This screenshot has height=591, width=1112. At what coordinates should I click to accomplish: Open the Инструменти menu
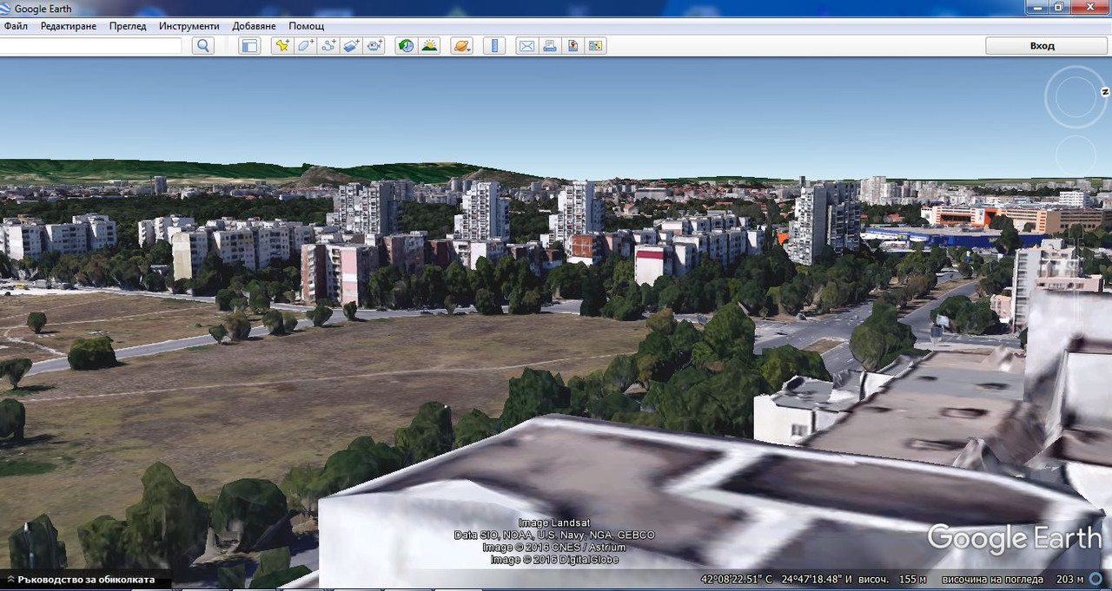[x=189, y=26]
